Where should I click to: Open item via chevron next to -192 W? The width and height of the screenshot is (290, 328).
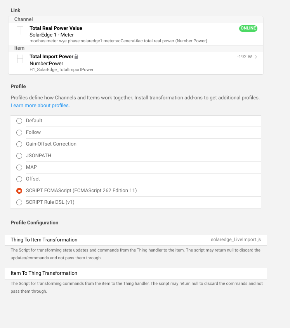coord(256,57)
